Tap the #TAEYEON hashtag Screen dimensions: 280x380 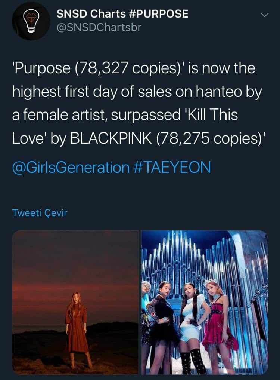[x=172, y=167]
